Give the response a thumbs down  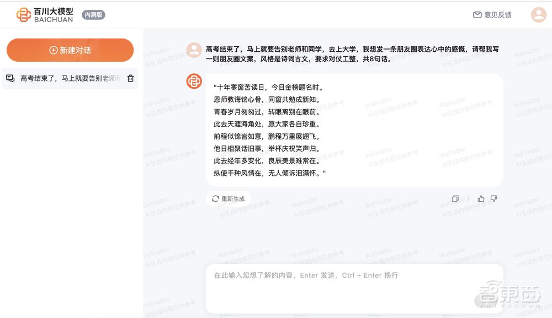pos(493,198)
